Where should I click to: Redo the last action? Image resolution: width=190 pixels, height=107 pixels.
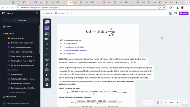(x=151, y=103)
